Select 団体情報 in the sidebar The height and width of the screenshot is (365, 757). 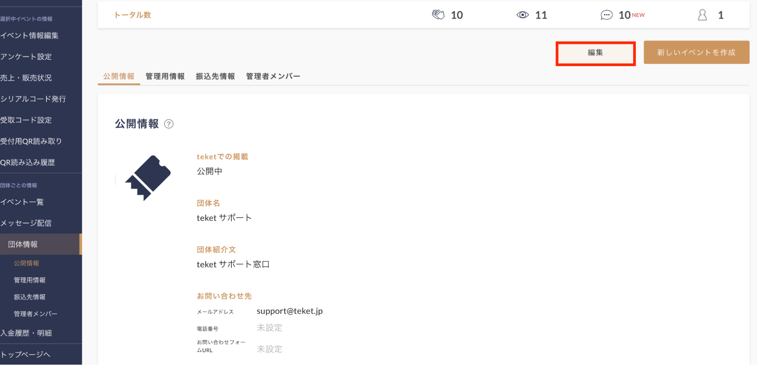coord(41,244)
